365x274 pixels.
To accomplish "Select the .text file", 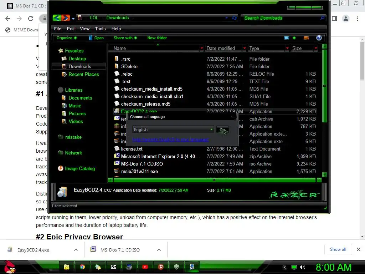I will (x=215, y=81).
